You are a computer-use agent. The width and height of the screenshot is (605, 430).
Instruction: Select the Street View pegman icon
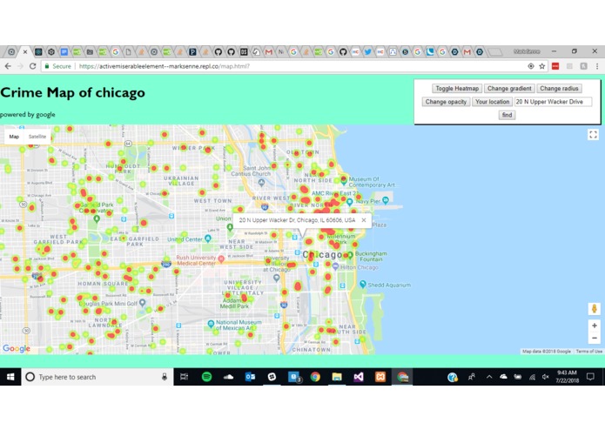595,308
